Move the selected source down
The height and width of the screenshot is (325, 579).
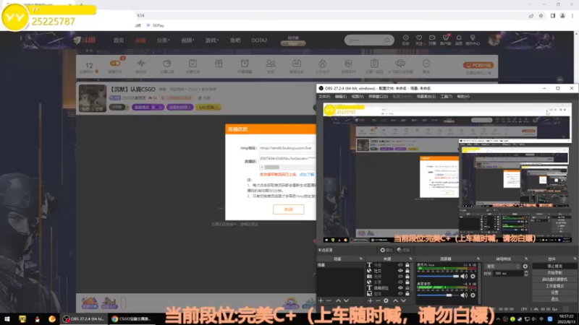(403, 300)
